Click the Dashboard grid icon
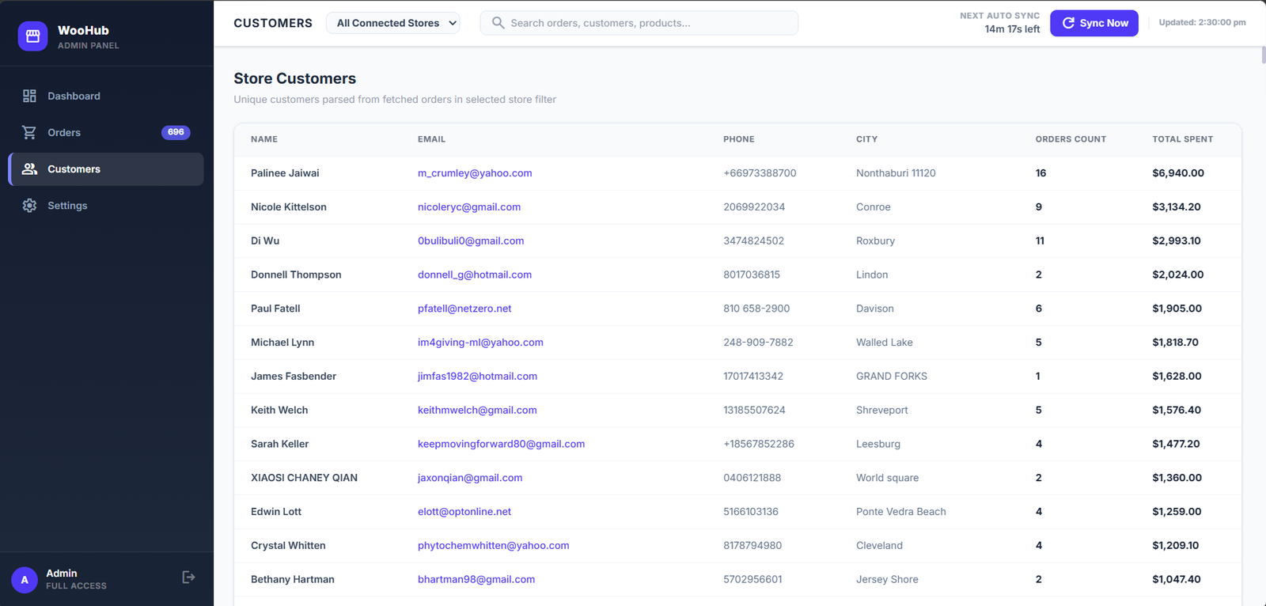This screenshot has height=606, width=1266. click(29, 96)
